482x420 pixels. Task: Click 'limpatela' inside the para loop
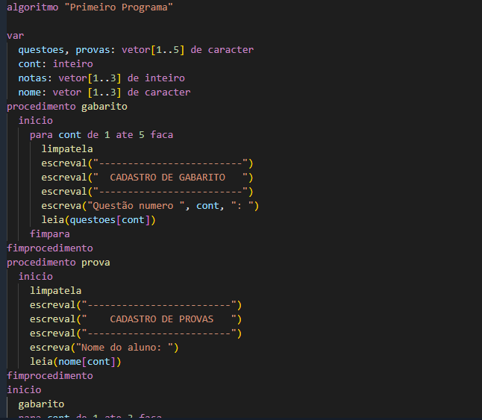click(x=67, y=149)
